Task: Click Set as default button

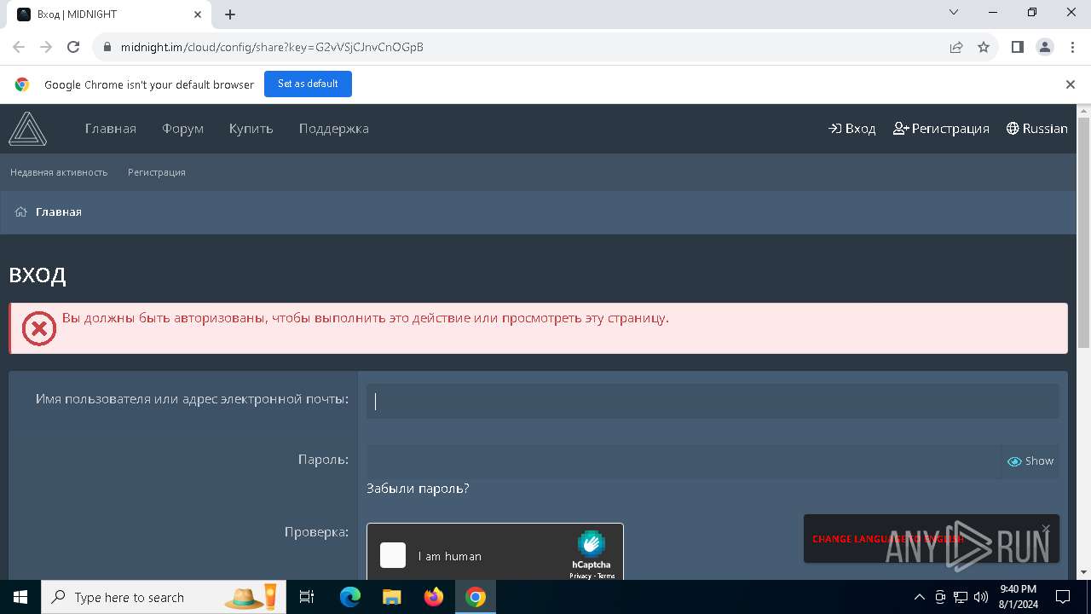Action: point(308,84)
